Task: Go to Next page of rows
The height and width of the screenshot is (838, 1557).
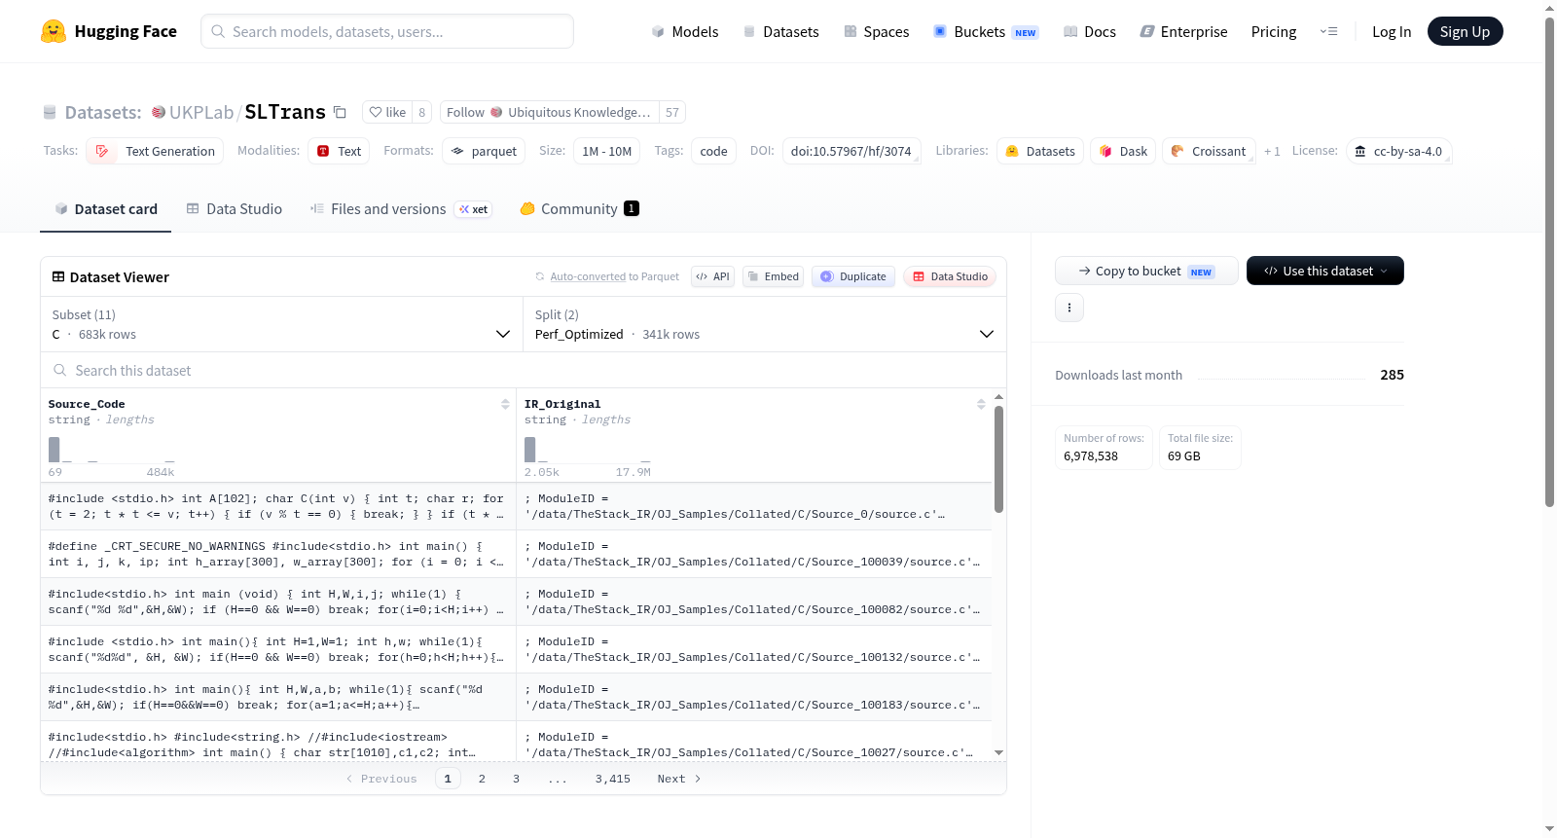Action: 678,779
